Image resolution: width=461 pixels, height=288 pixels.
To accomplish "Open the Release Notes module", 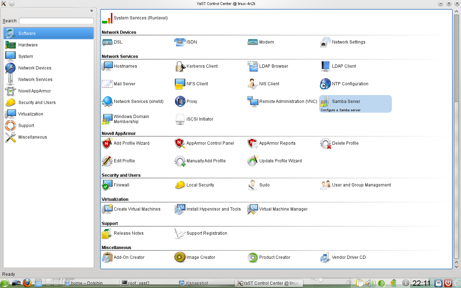I will pos(122,233).
